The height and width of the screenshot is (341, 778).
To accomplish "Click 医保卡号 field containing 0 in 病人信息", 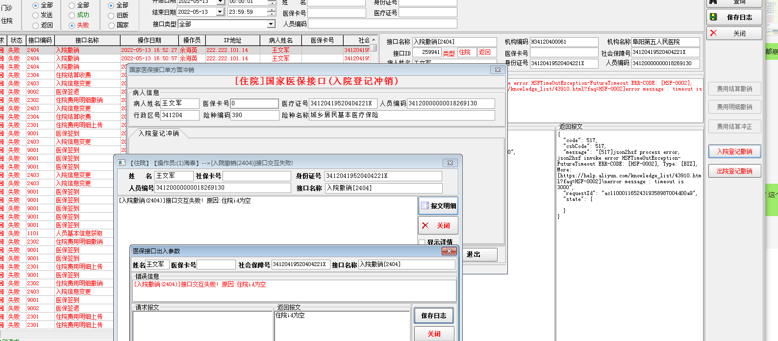I will click(254, 103).
